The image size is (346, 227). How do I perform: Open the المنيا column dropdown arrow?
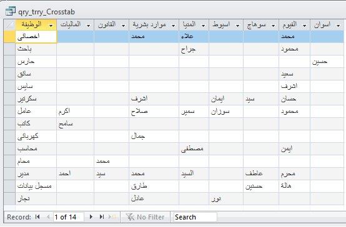pos(204,26)
